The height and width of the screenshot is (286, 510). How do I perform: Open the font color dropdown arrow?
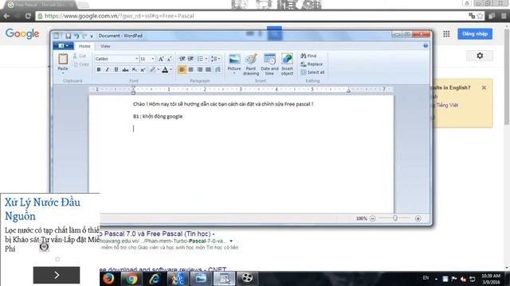coord(171,69)
